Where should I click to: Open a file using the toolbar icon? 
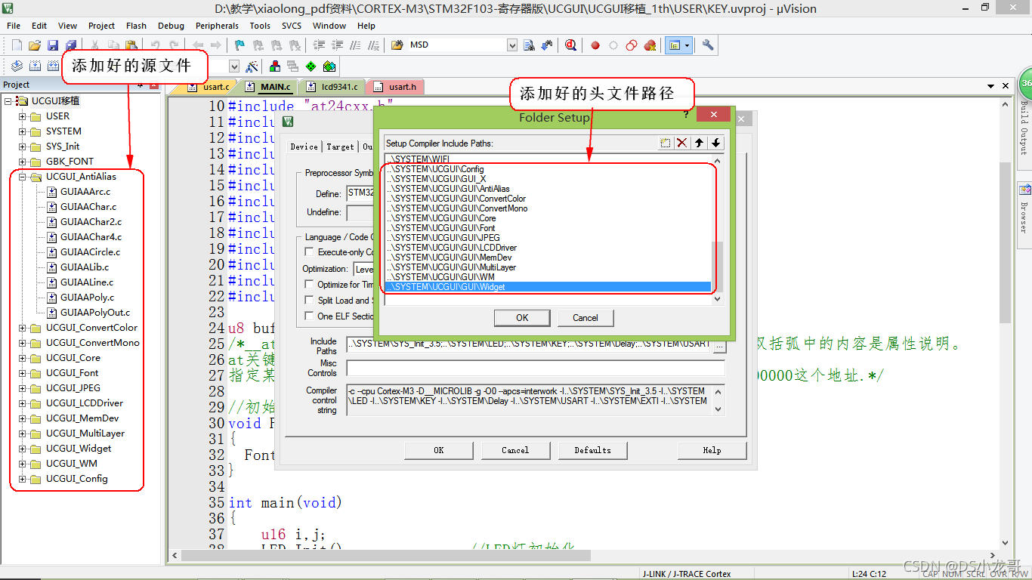pos(35,45)
